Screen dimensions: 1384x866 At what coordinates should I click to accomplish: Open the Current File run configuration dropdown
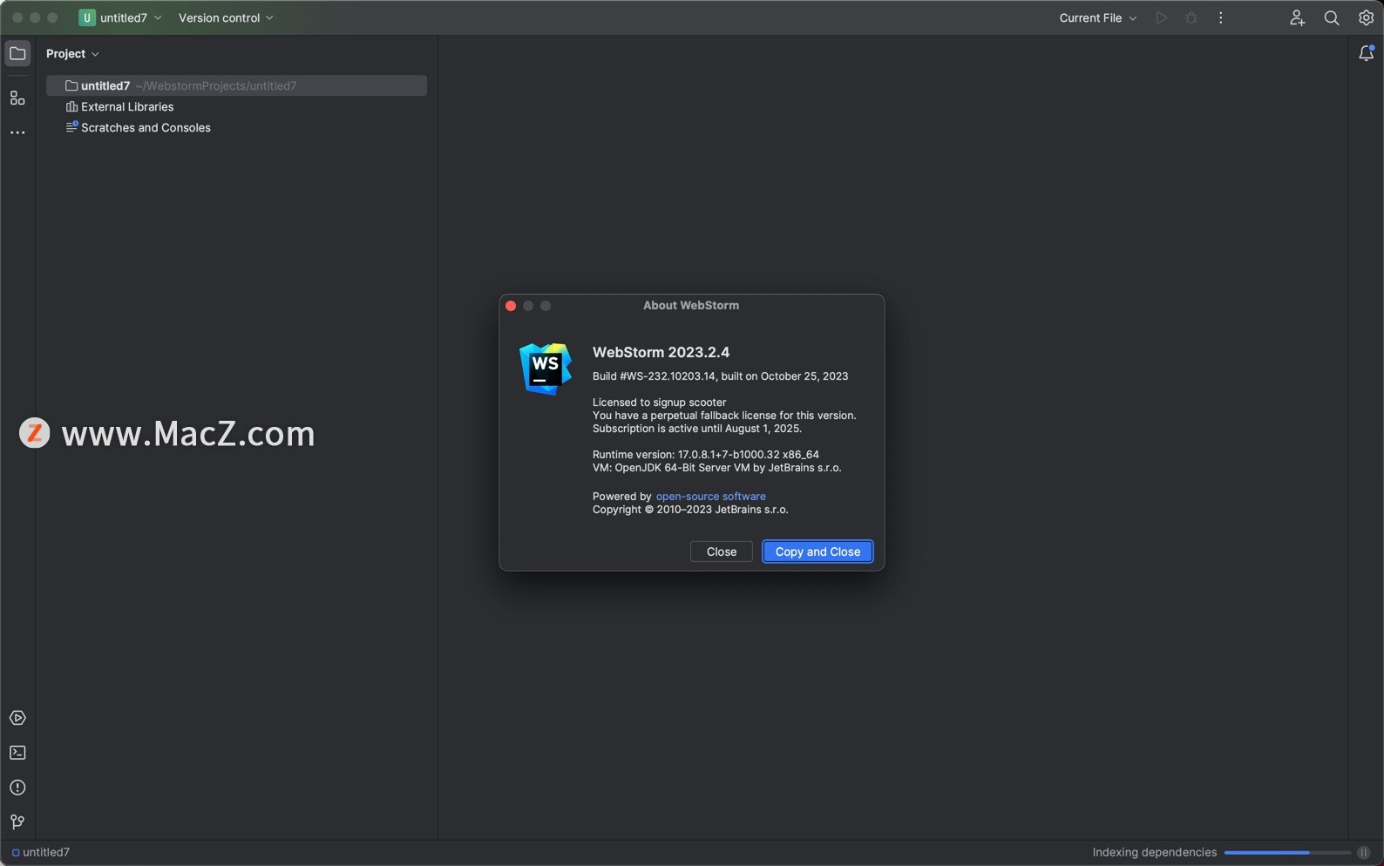[x=1098, y=17]
